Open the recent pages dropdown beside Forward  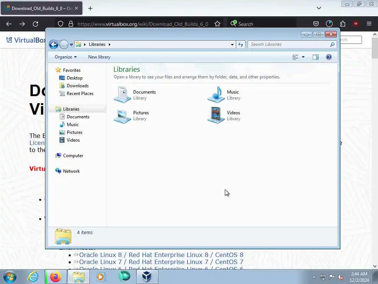click(71, 45)
